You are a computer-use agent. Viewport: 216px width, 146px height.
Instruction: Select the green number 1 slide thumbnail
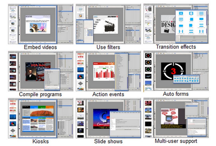[148, 69]
